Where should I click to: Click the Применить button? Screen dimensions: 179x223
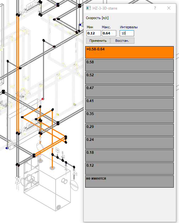point(98,41)
